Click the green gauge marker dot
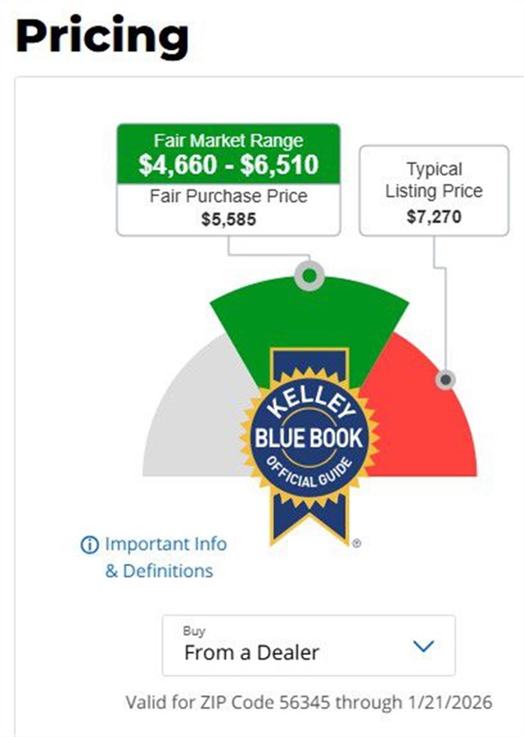Viewport: 524px width, 737px height. (309, 276)
